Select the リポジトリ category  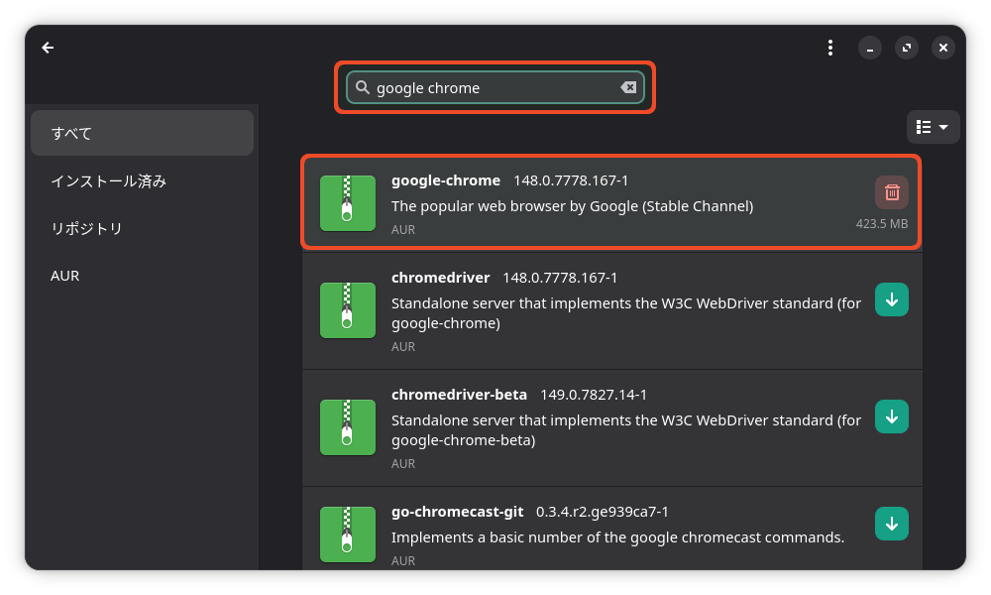coord(142,228)
